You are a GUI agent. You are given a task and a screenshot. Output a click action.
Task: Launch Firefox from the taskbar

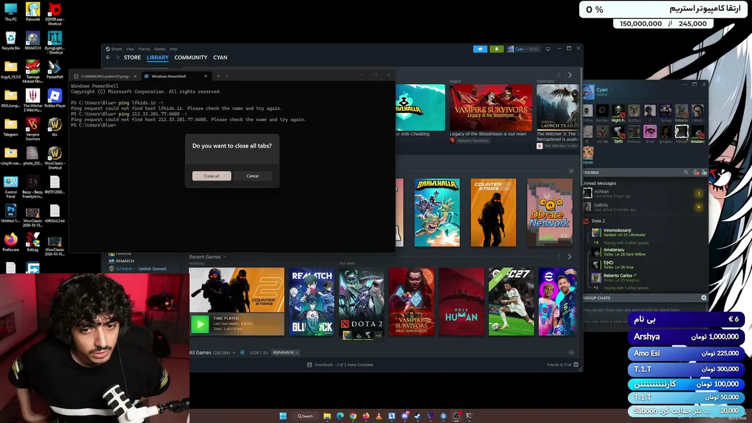click(366, 416)
